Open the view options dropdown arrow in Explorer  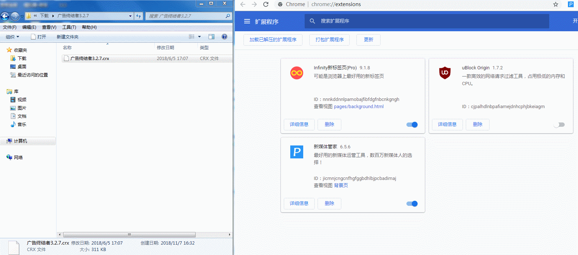pyautogui.click(x=200, y=37)
